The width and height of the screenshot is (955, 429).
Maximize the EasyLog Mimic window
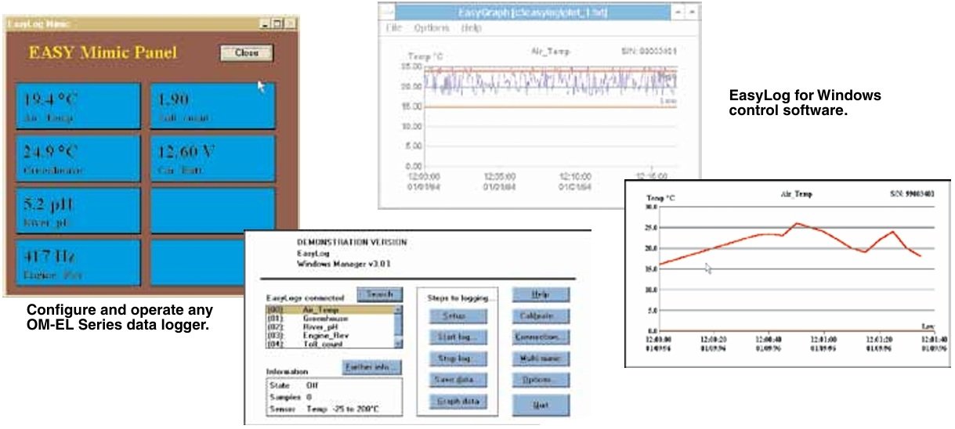pos(277,23)
